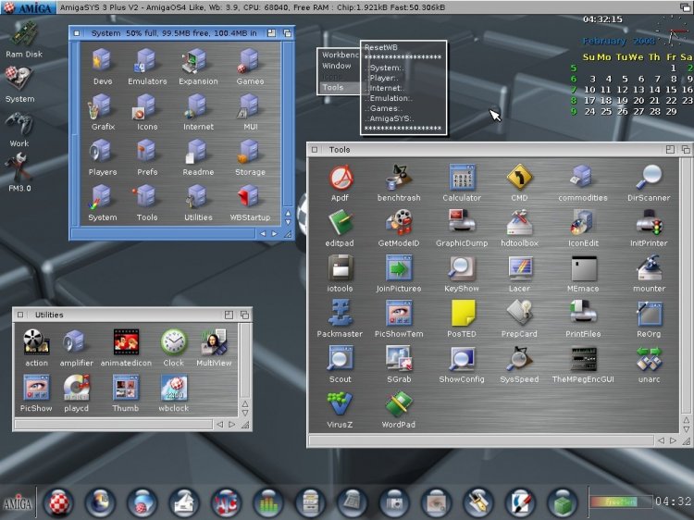This screenshot has height=520, width=694.
Task: Open editpad in Tools window
Action: (x=340, y=223)
